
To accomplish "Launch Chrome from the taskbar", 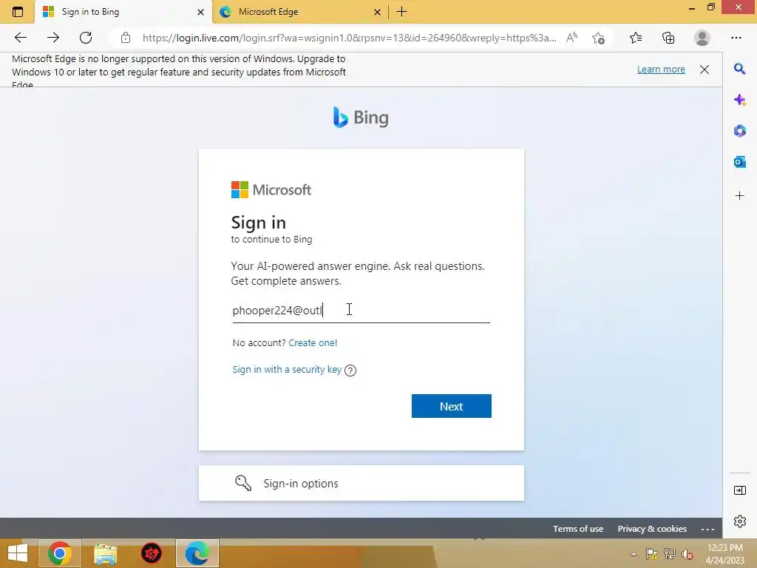I will [x=60, y=553].
